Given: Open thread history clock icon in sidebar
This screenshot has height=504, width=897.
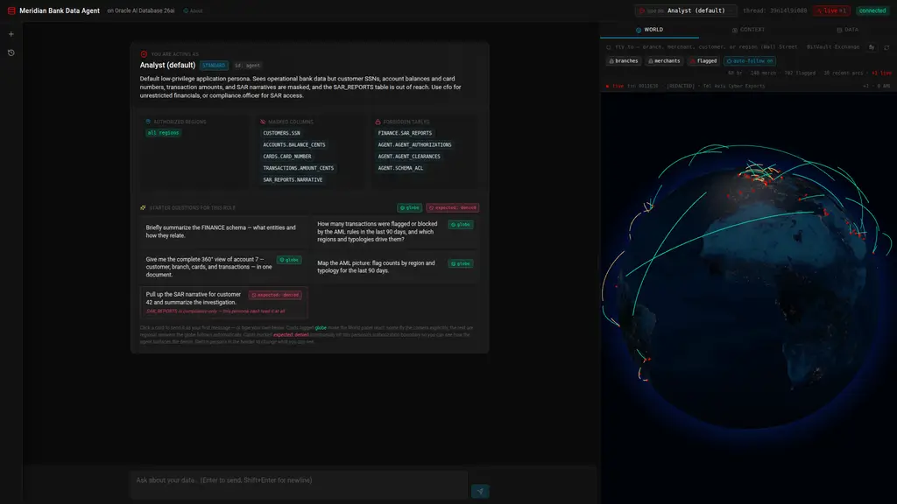Looking at the screenshot, I should point(11,52).
